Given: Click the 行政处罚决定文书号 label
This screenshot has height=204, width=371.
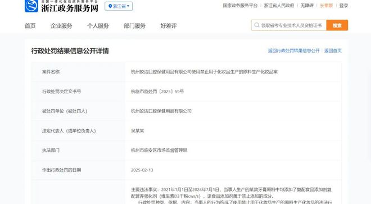Looking at the screenshot, I should click(x=61, y=92).
